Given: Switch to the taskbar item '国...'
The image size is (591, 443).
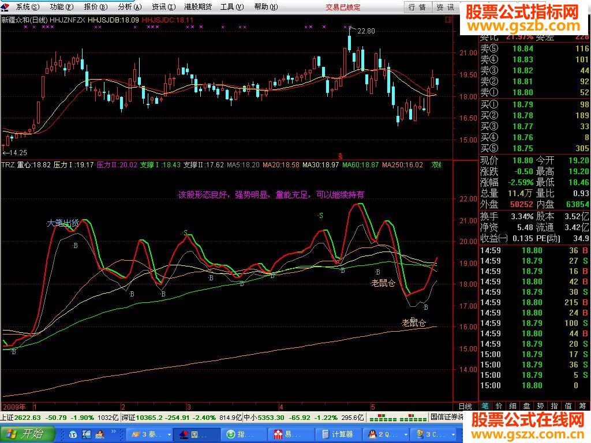Looking at the screenshot, I should coord(197,434).
